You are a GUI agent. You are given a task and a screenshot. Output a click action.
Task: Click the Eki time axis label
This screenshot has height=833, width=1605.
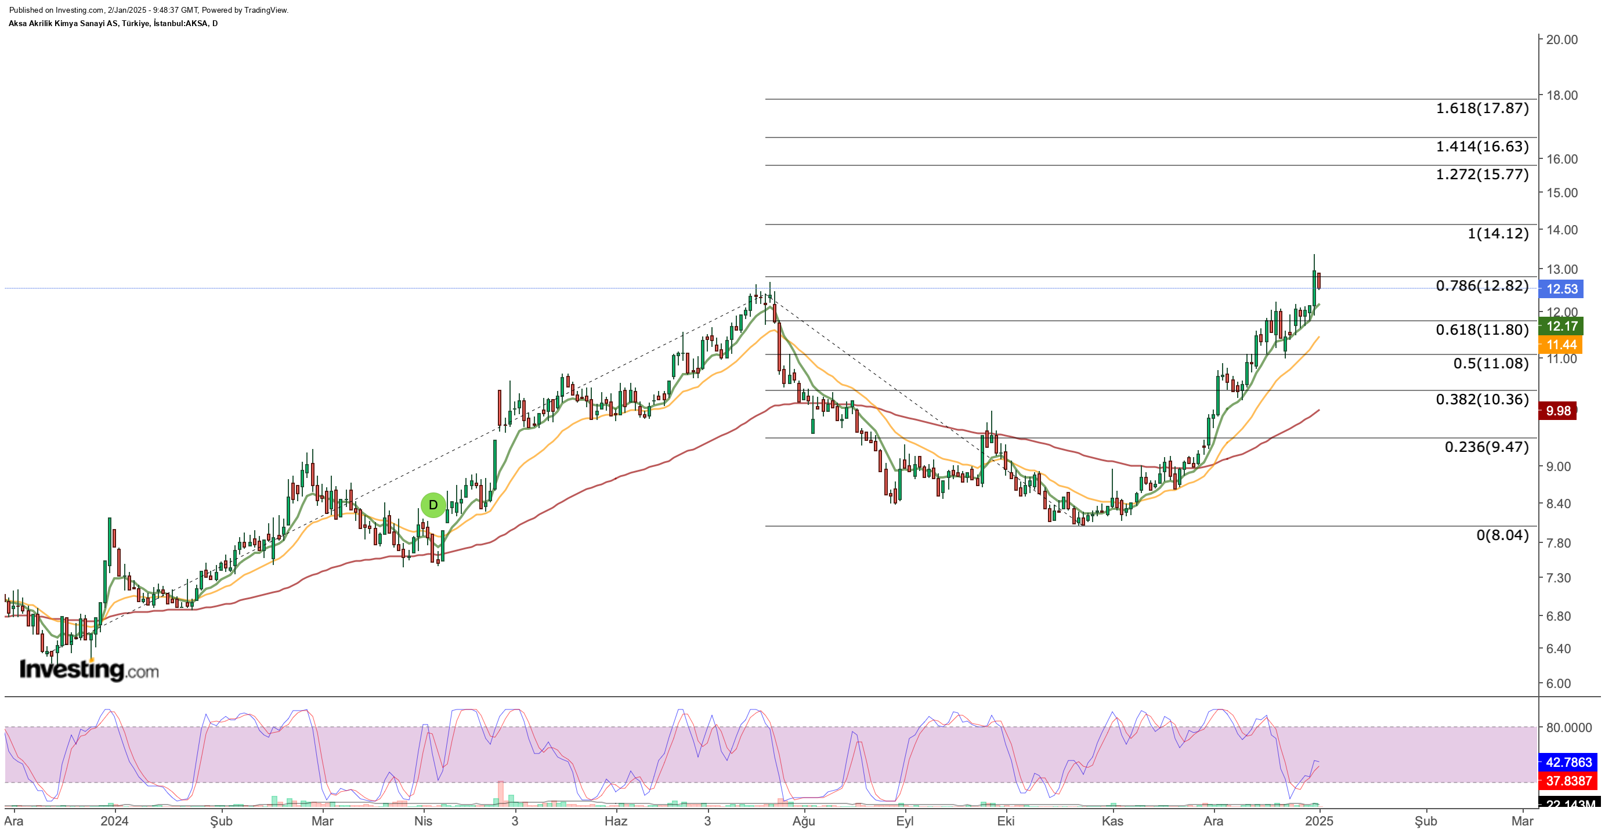(1006, 822)
